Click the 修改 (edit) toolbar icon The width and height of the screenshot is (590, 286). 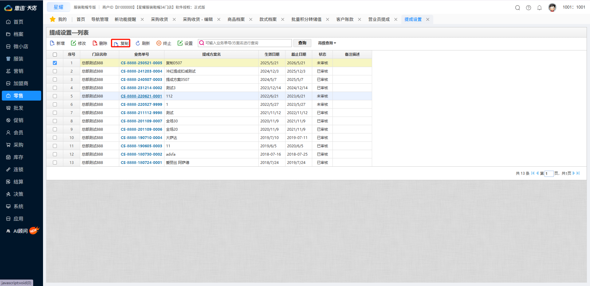(x=73, y=43)
